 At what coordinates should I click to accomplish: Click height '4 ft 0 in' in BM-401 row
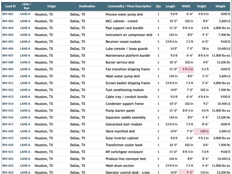[x=203, y=14]
